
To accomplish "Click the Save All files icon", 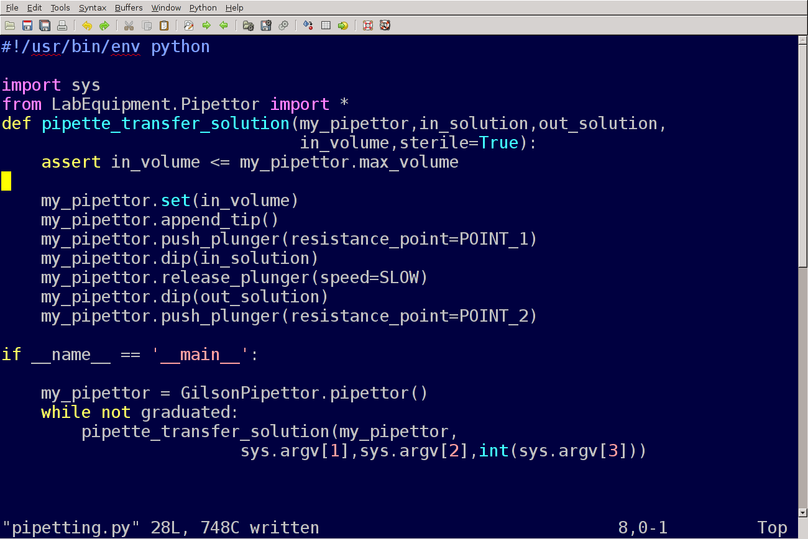I will pyautogui.click(x=45, y=25).
